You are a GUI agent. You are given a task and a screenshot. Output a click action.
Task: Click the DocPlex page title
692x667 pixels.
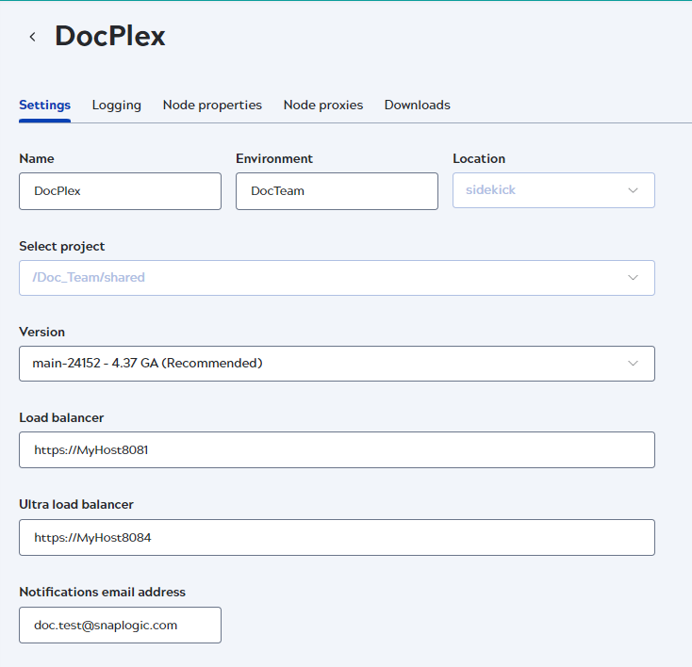click(x=110, y=36)
